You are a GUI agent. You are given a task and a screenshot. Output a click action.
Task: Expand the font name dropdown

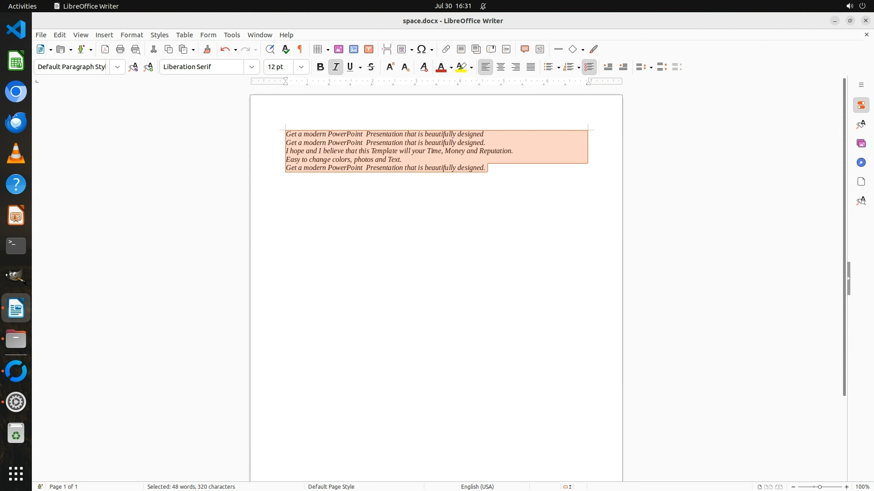[x=252, y=67]
